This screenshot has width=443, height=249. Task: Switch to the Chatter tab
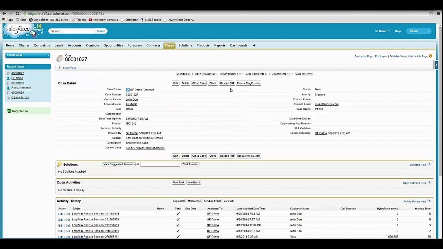[24, 45]
